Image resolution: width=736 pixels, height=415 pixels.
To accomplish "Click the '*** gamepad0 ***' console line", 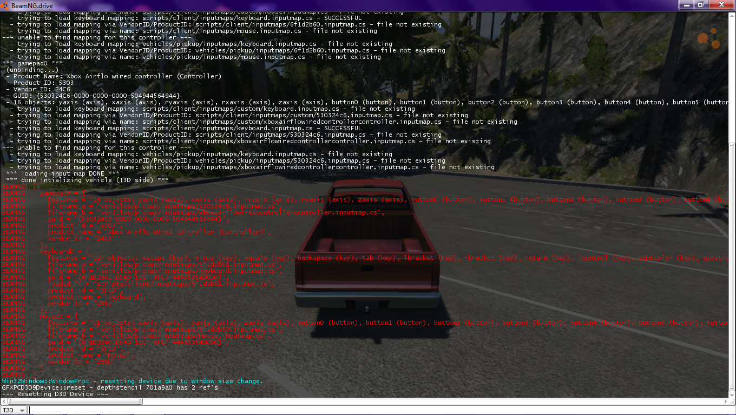I will click(32, 63).
